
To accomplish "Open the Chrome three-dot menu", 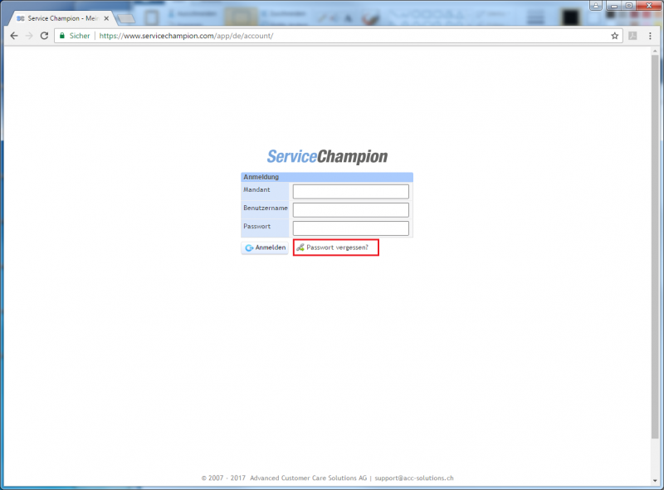I will click(651, 36).
